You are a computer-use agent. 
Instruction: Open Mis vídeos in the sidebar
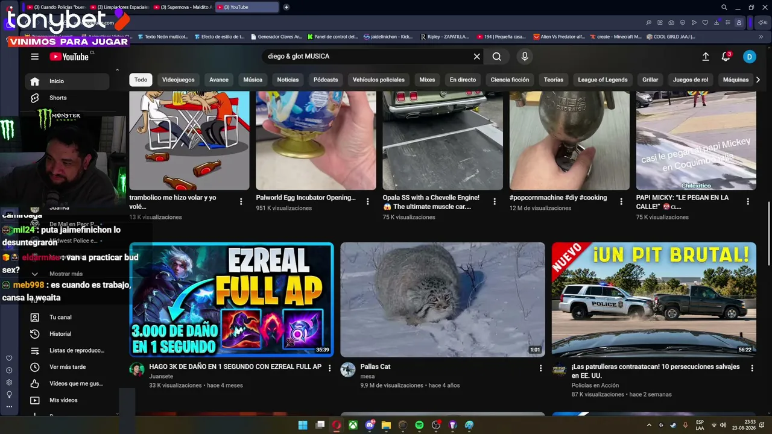(x=67, y=400)
